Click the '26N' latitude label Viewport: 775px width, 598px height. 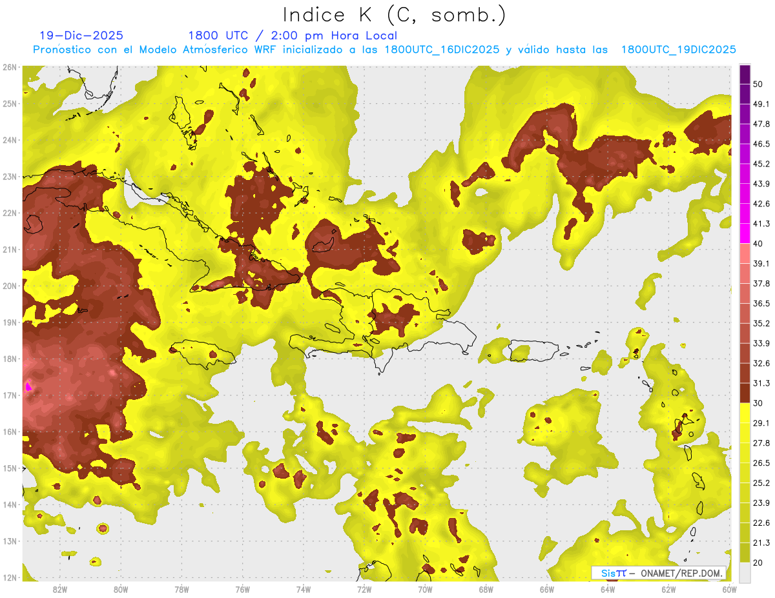coord(10,67)
